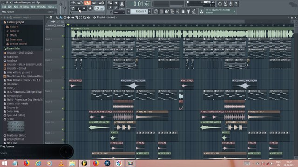
Task: Toggle the metronome icon
Action: tap(73, 3)
